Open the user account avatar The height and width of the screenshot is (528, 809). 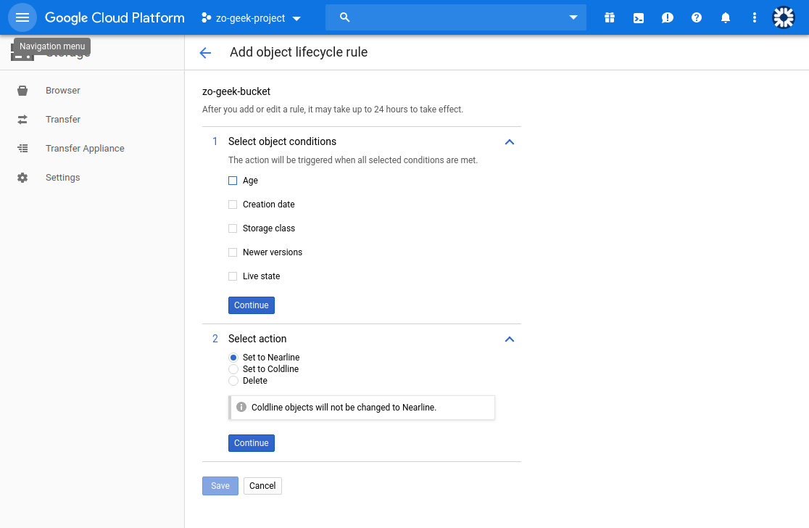click(784, 17)
